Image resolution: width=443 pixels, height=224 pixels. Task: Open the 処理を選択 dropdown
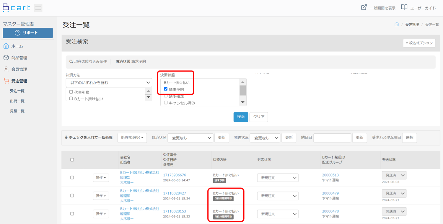click(x=132, y=138)
